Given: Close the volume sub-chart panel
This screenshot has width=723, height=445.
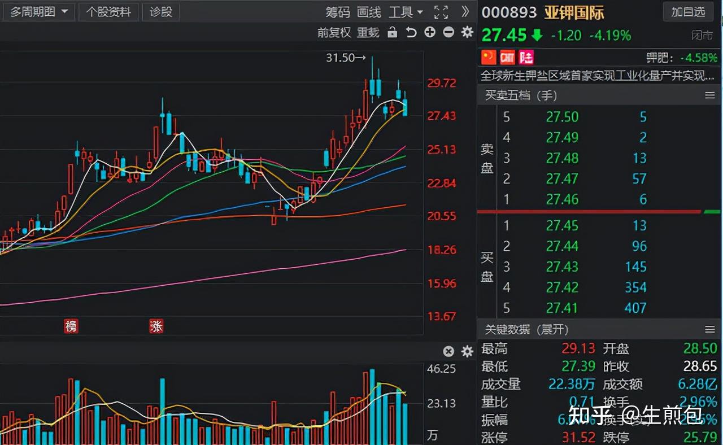Looking at the screenshot, I should click(448, 351).
